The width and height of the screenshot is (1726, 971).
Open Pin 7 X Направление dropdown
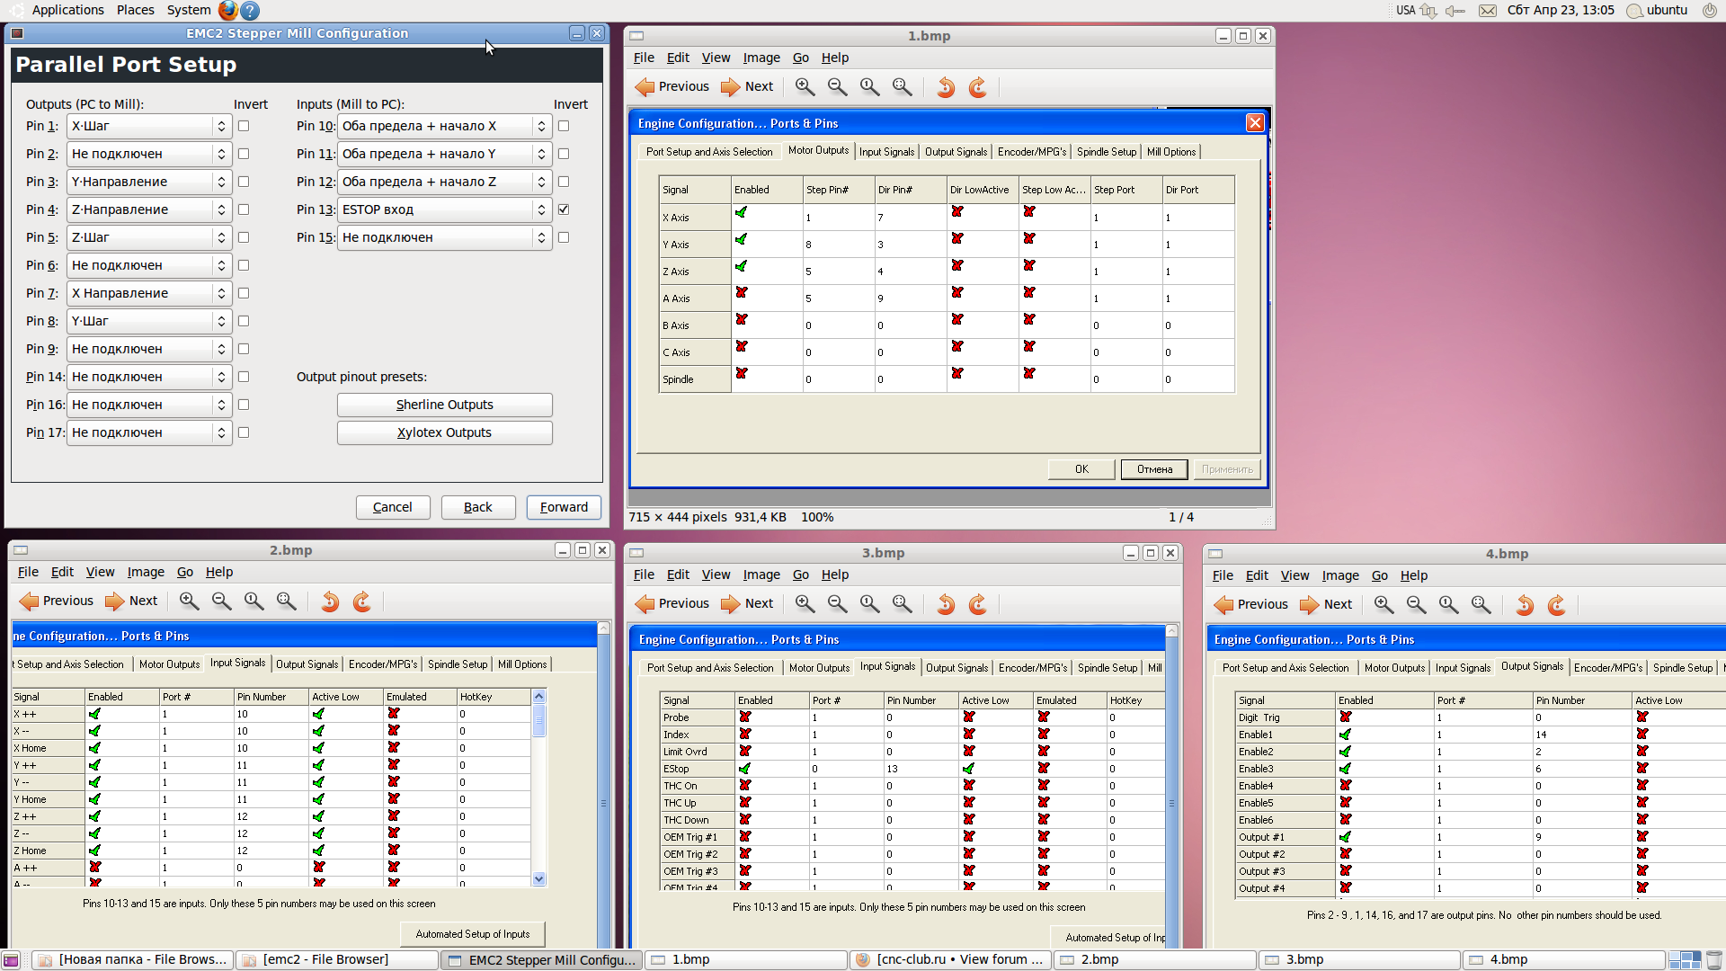click(x=149, y=294)
